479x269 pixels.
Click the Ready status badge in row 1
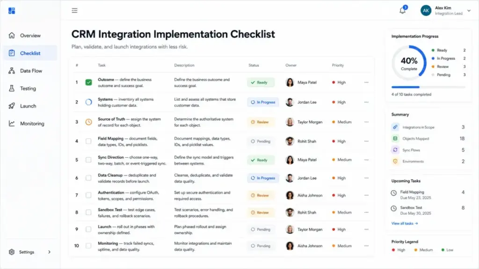pos(261,82)
